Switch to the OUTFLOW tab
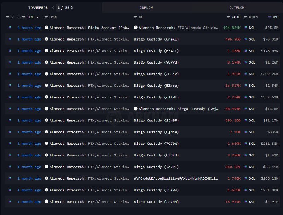The image size is (283, 215). [237, 7]
